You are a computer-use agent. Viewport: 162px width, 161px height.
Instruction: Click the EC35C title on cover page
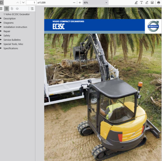pyautogui.click(x=59, y=27)
